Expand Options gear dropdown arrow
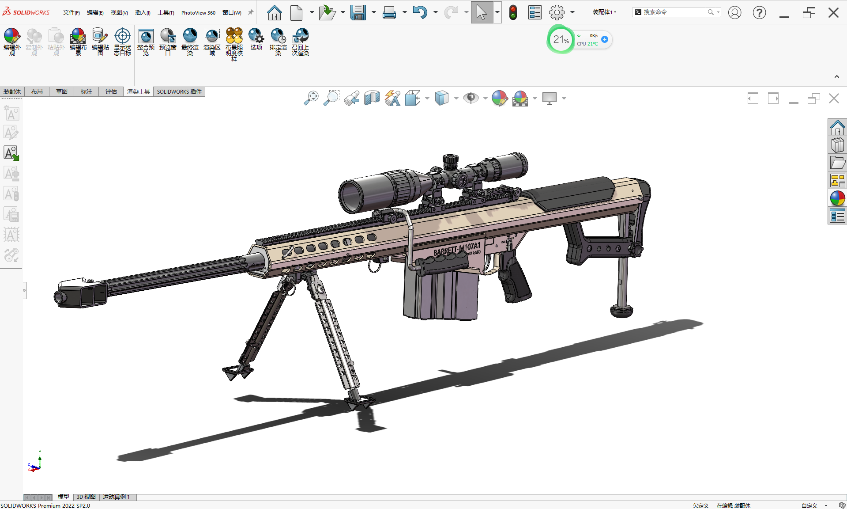Screen dimensions: 847x509 click(572, 12)
